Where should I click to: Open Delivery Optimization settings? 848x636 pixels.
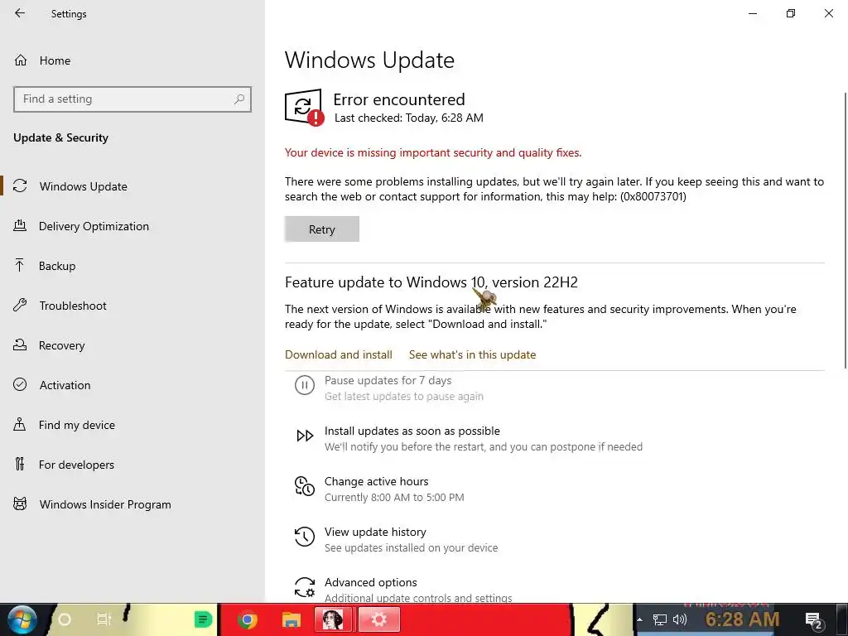click(x=94, y=227)
